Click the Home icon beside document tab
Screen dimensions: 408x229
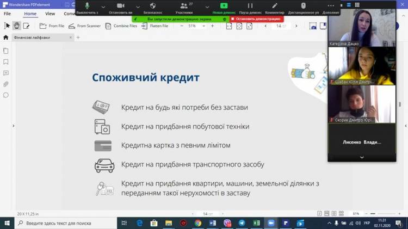tap(6, 38)
